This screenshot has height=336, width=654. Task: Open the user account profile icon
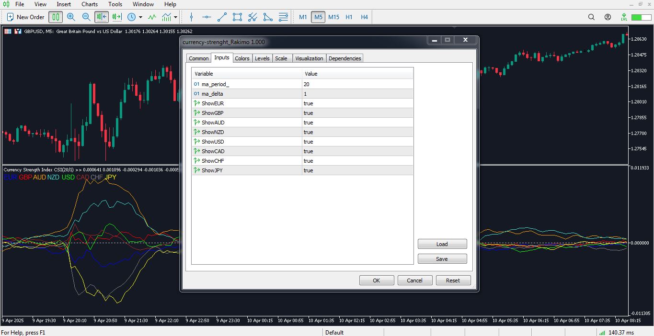point(608,17)
